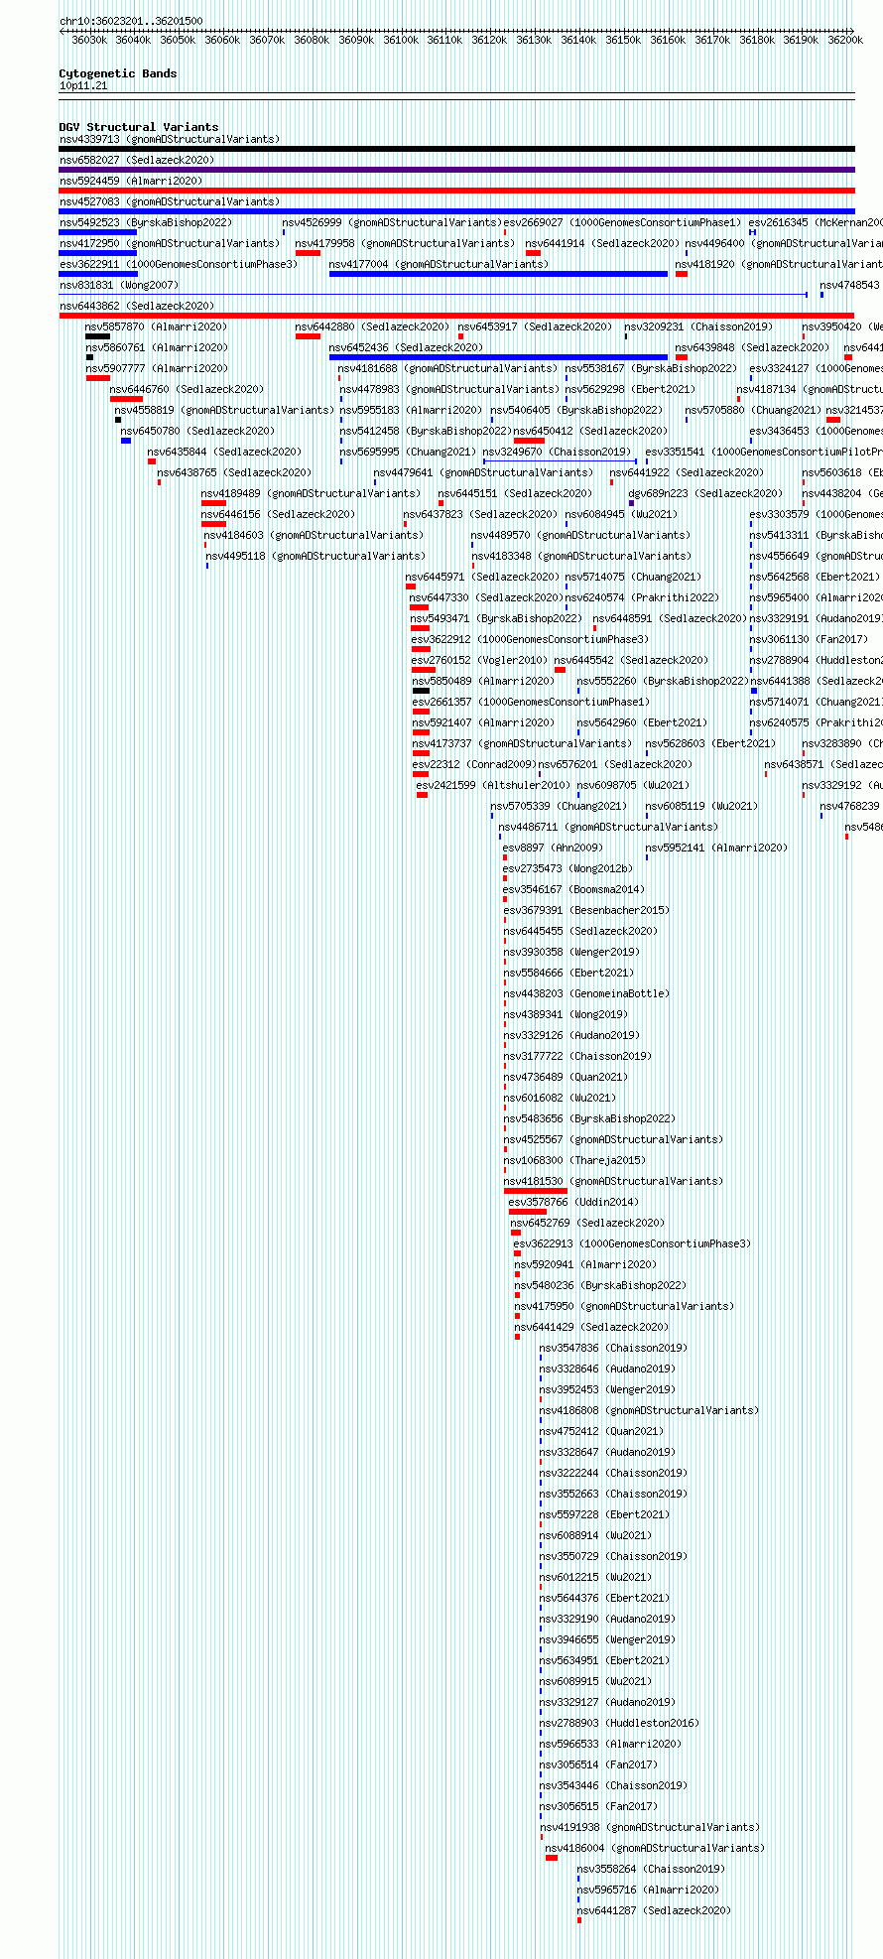883x1959 pixels.
Task: Click the red bar under nsv4181530
Action: click(x=536, y=1191)
